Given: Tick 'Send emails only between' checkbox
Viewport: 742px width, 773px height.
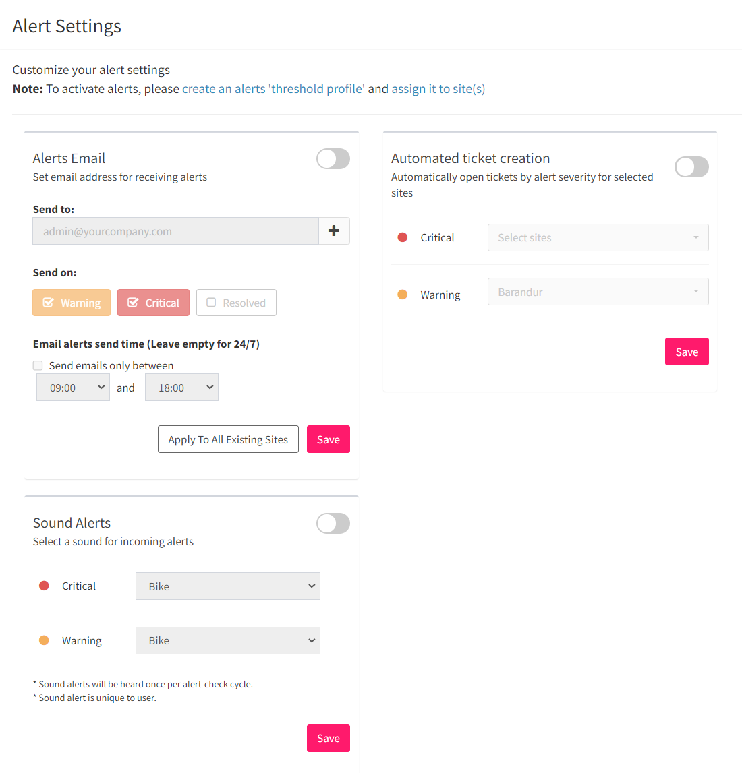Looking at the screenshot, I should click(x=38, y=366).
